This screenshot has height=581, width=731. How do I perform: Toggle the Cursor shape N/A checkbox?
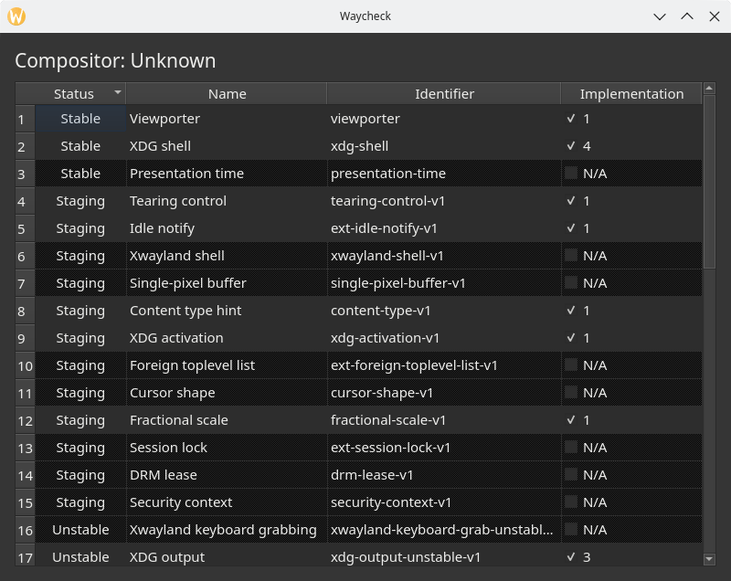pos(571,393)
